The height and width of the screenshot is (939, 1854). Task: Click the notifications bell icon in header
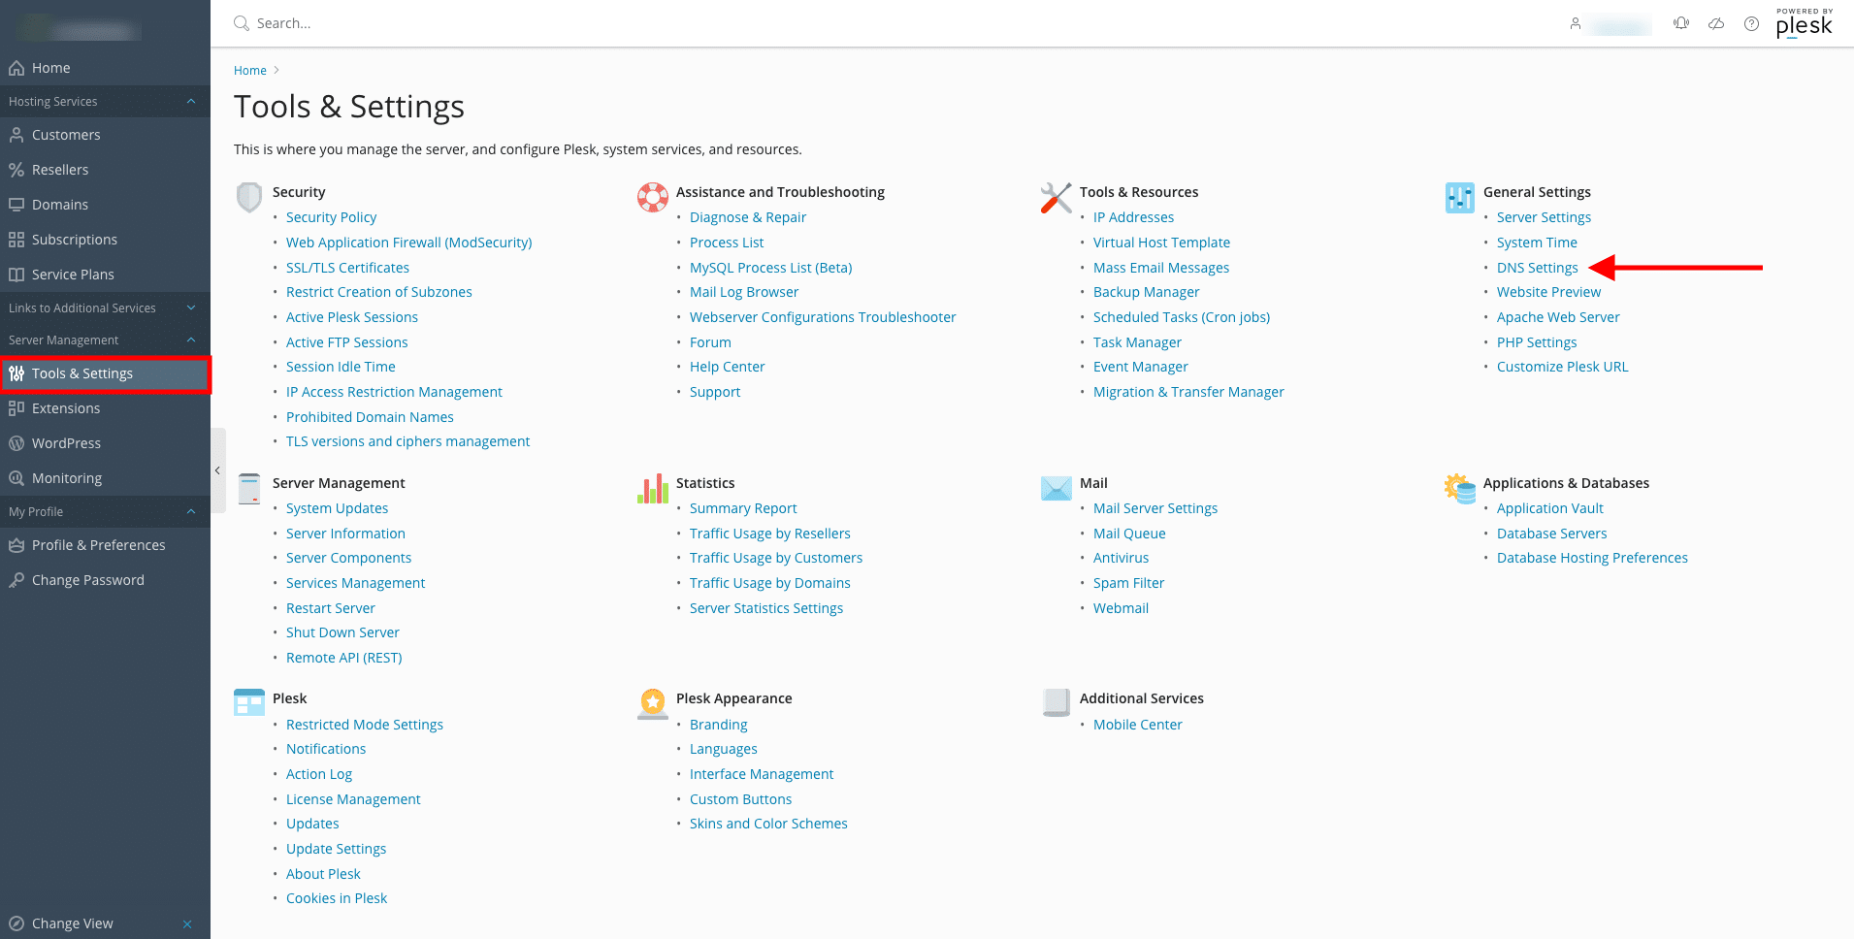click(x=1681, y=23)
